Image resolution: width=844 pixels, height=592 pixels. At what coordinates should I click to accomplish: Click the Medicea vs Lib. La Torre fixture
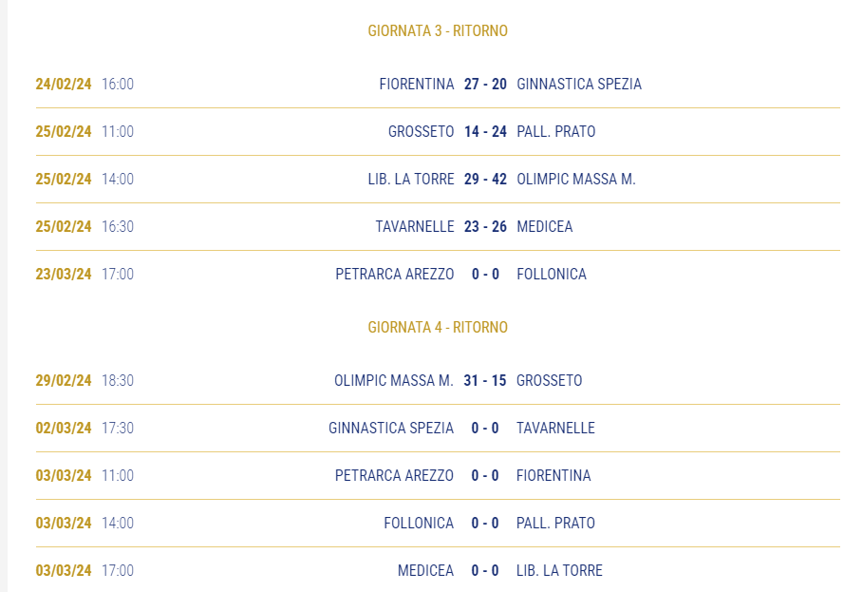click(x=438, y=570)
